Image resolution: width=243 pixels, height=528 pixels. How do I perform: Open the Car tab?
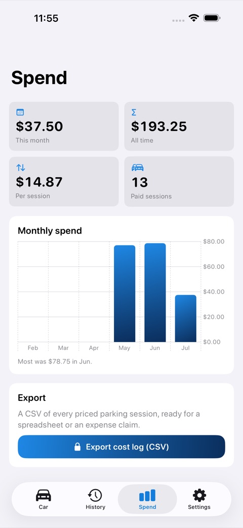(x=44, y=499)
